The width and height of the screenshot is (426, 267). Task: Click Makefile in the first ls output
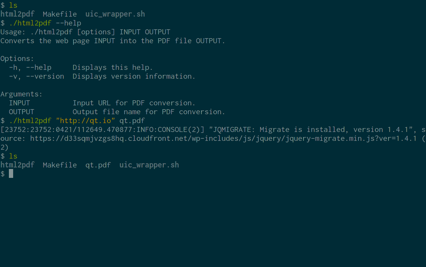click(x=60, y=14)
